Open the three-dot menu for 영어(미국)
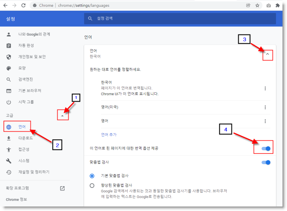The image size is (287, 211). coord(265,107)
